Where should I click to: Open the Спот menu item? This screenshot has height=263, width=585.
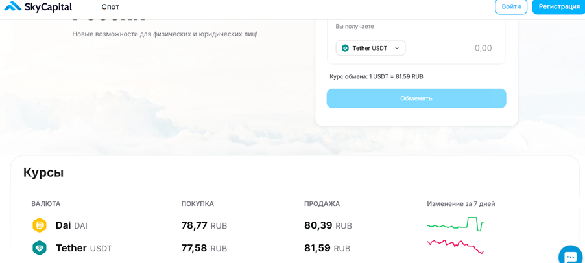pos(110,6)
